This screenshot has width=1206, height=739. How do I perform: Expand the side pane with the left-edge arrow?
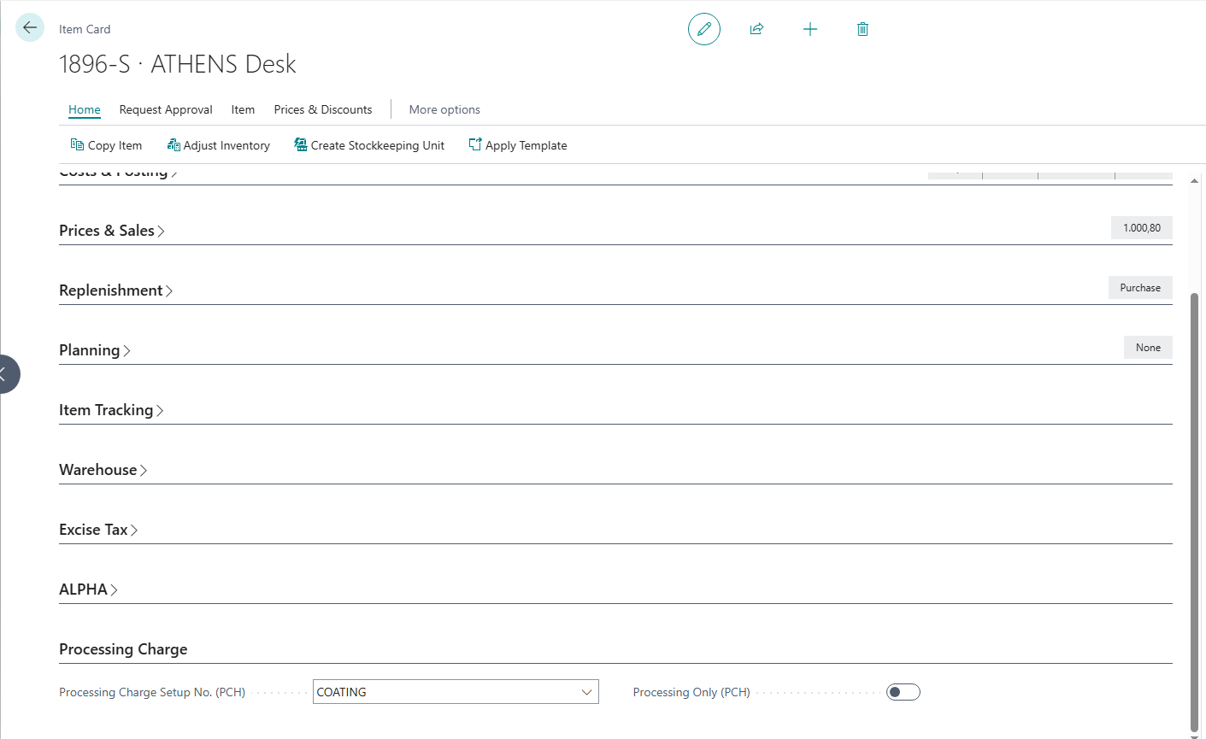[5, 374]
